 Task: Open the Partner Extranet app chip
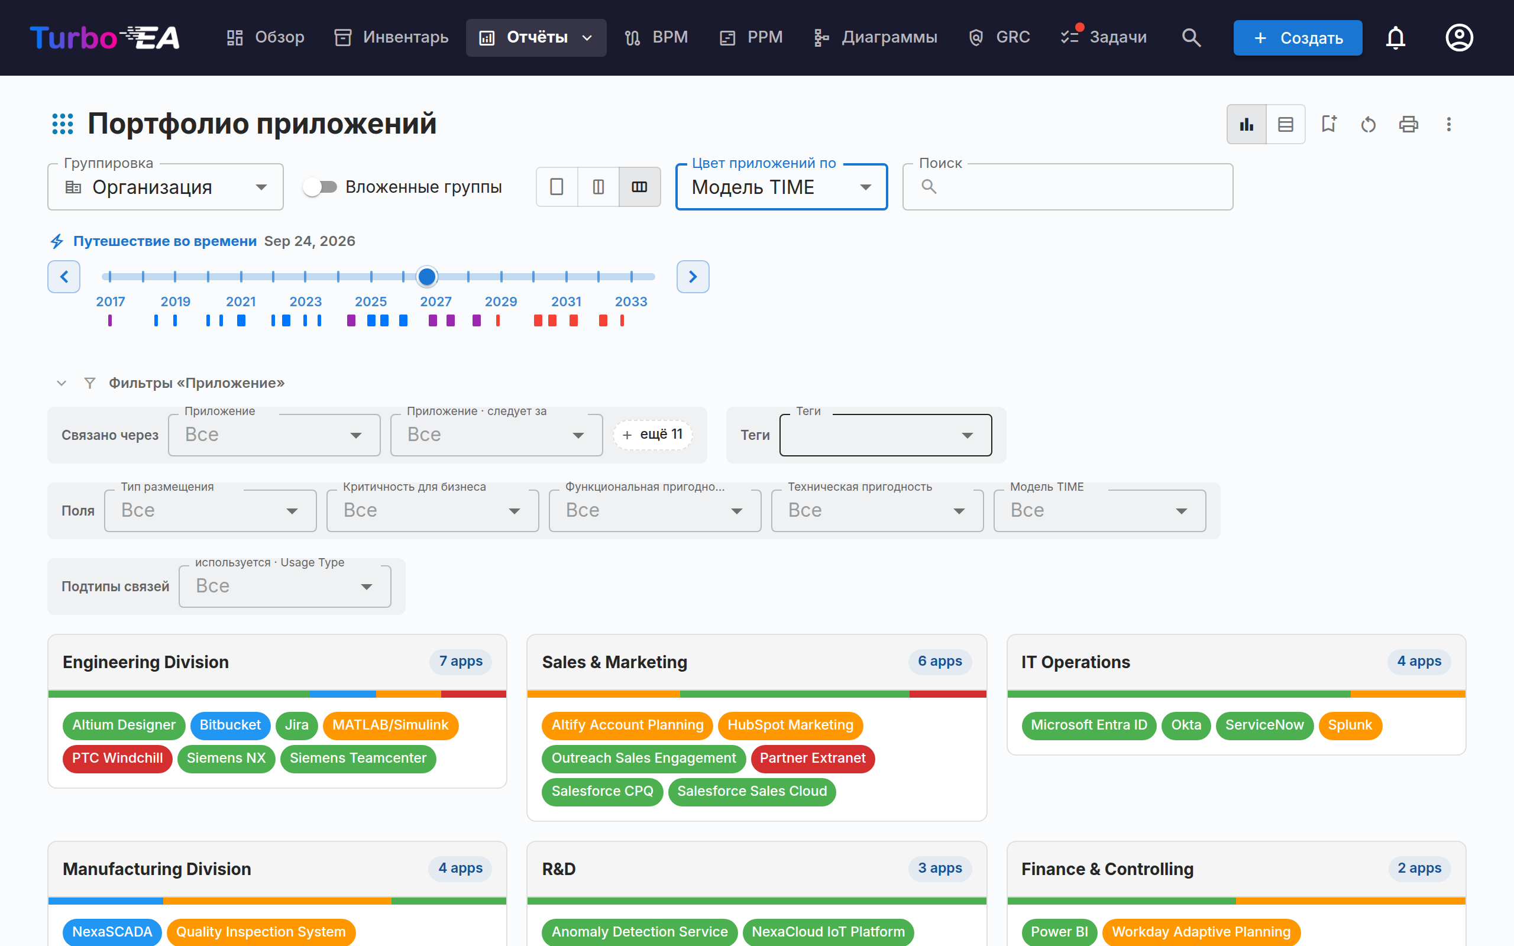(x=812, y=759)
